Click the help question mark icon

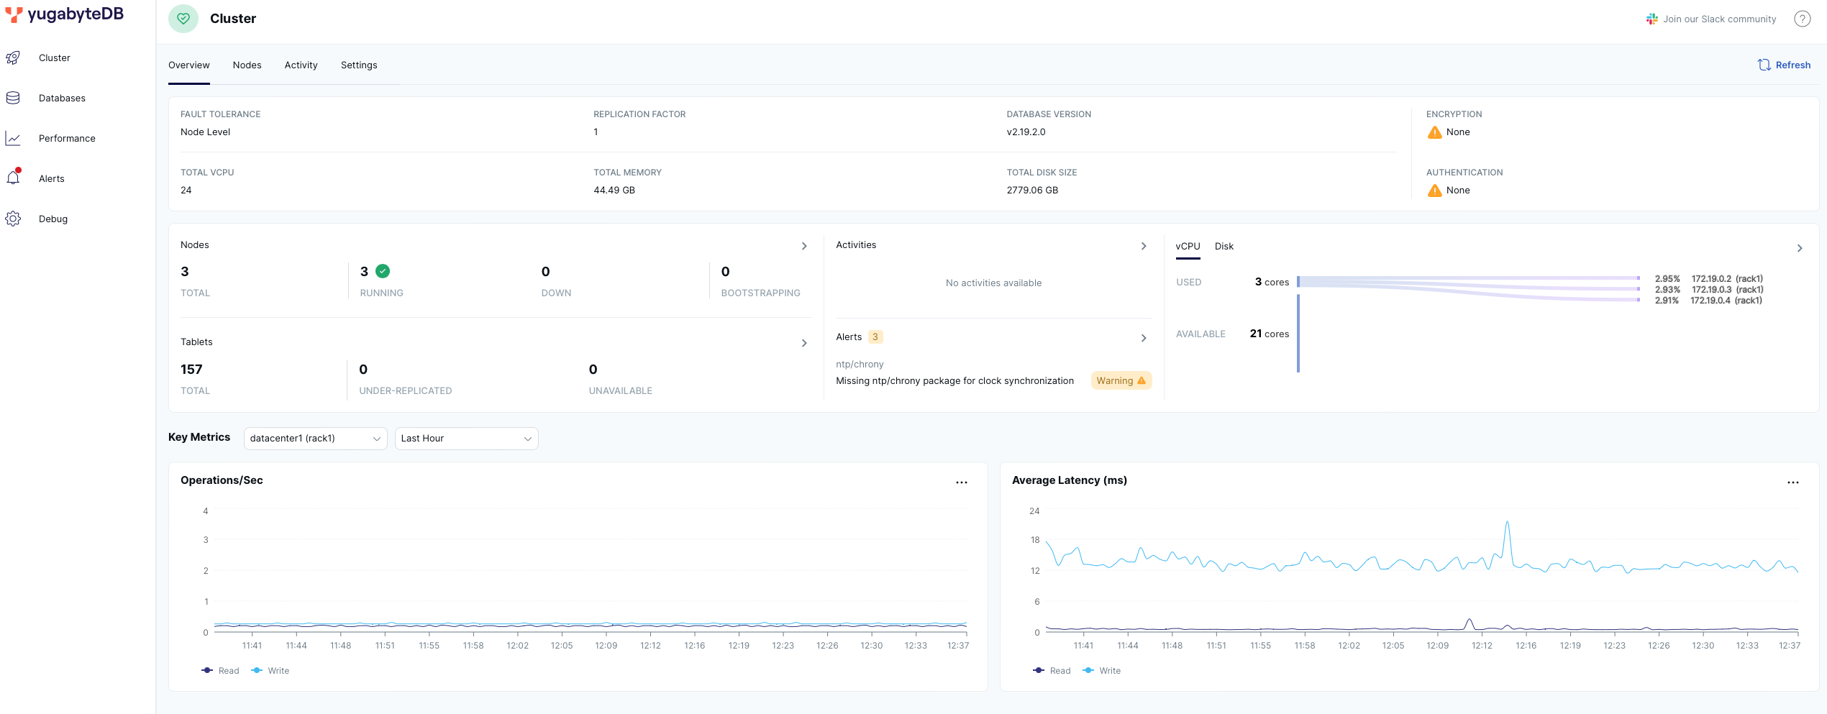click(1802, 19)
